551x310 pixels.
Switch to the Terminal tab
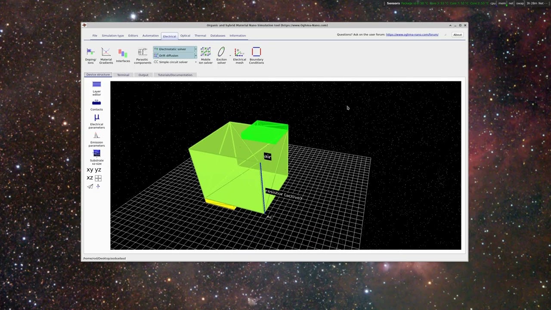coord(123,75)
